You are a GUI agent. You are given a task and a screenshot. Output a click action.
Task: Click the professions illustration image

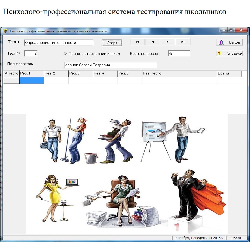[127, 174]
